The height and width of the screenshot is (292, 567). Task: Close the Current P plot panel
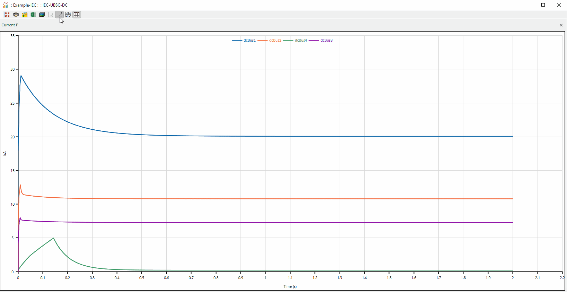click(x=561, y=25)
